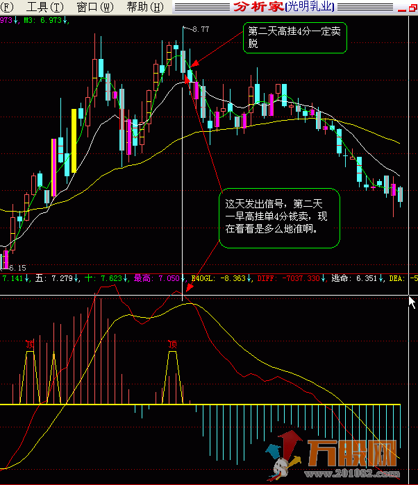418x485 pixels.
Task: Restore the chart window using the red restore icon
Action: [412, 8]
